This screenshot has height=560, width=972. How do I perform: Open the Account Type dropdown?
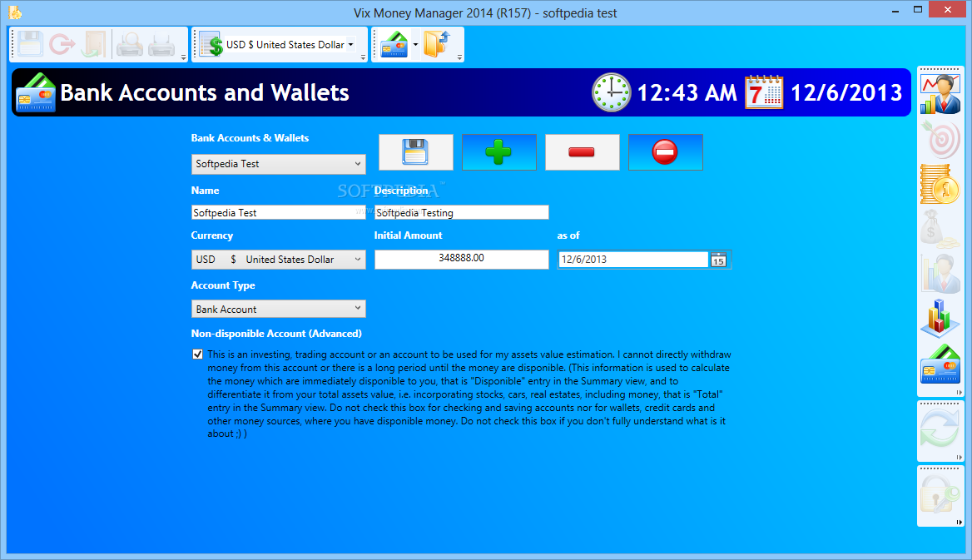pos(278,309)
